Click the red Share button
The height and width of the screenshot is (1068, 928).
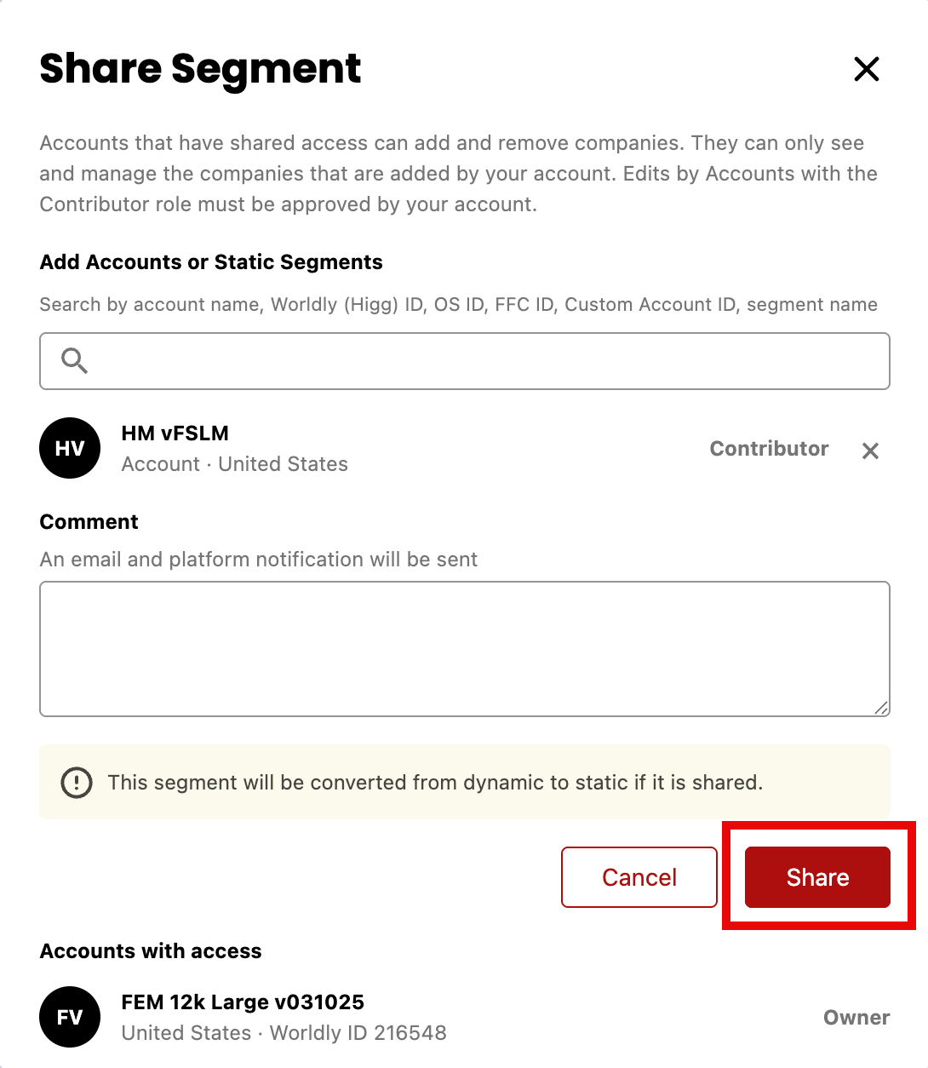(x=817, y=877)
